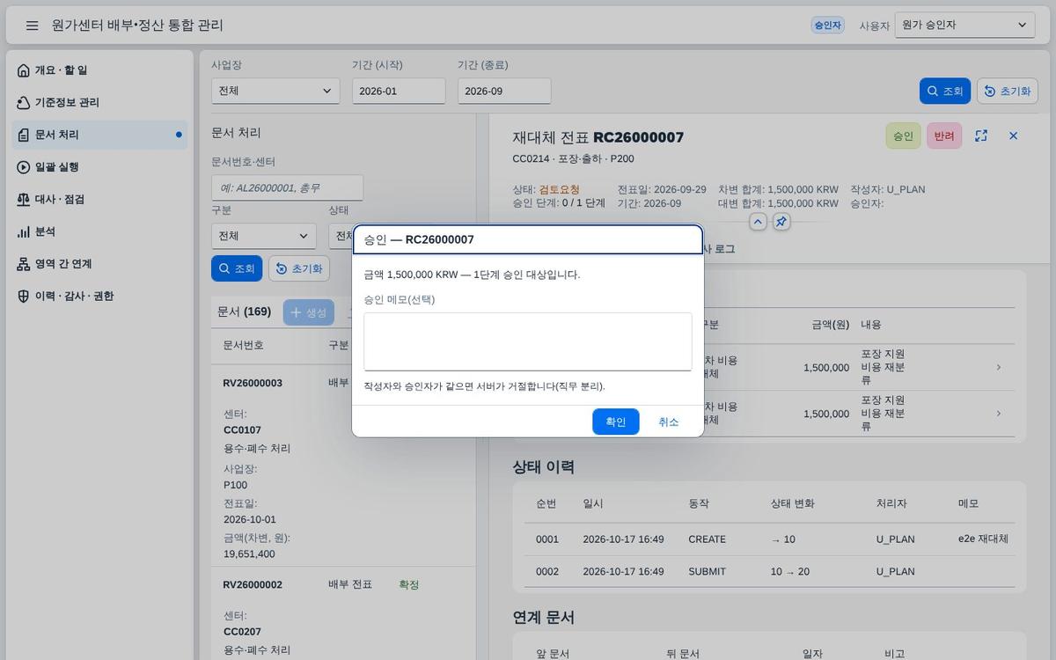Screen dimensions: 1056x660
Task: Click the play circle icon beside 일괄 실행
Action: 24,167
